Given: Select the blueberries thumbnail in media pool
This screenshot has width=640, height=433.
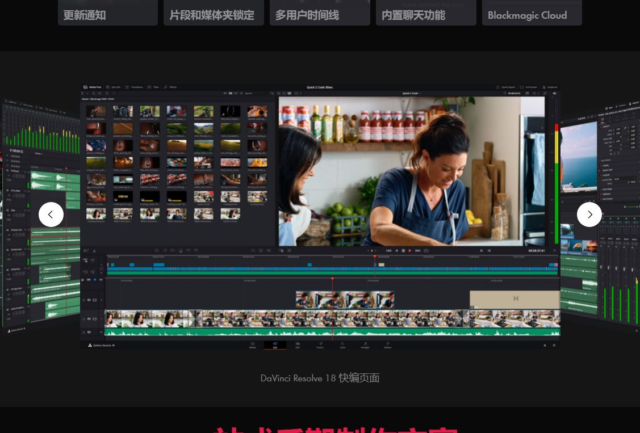Looking at the screenshot, I should pyautogui.click(x=96, y=145).
